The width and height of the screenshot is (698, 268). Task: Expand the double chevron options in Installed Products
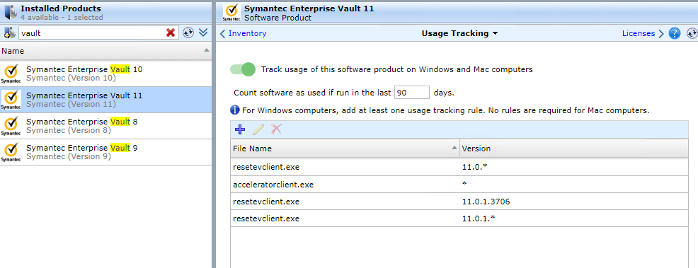[x=203, y=32]
